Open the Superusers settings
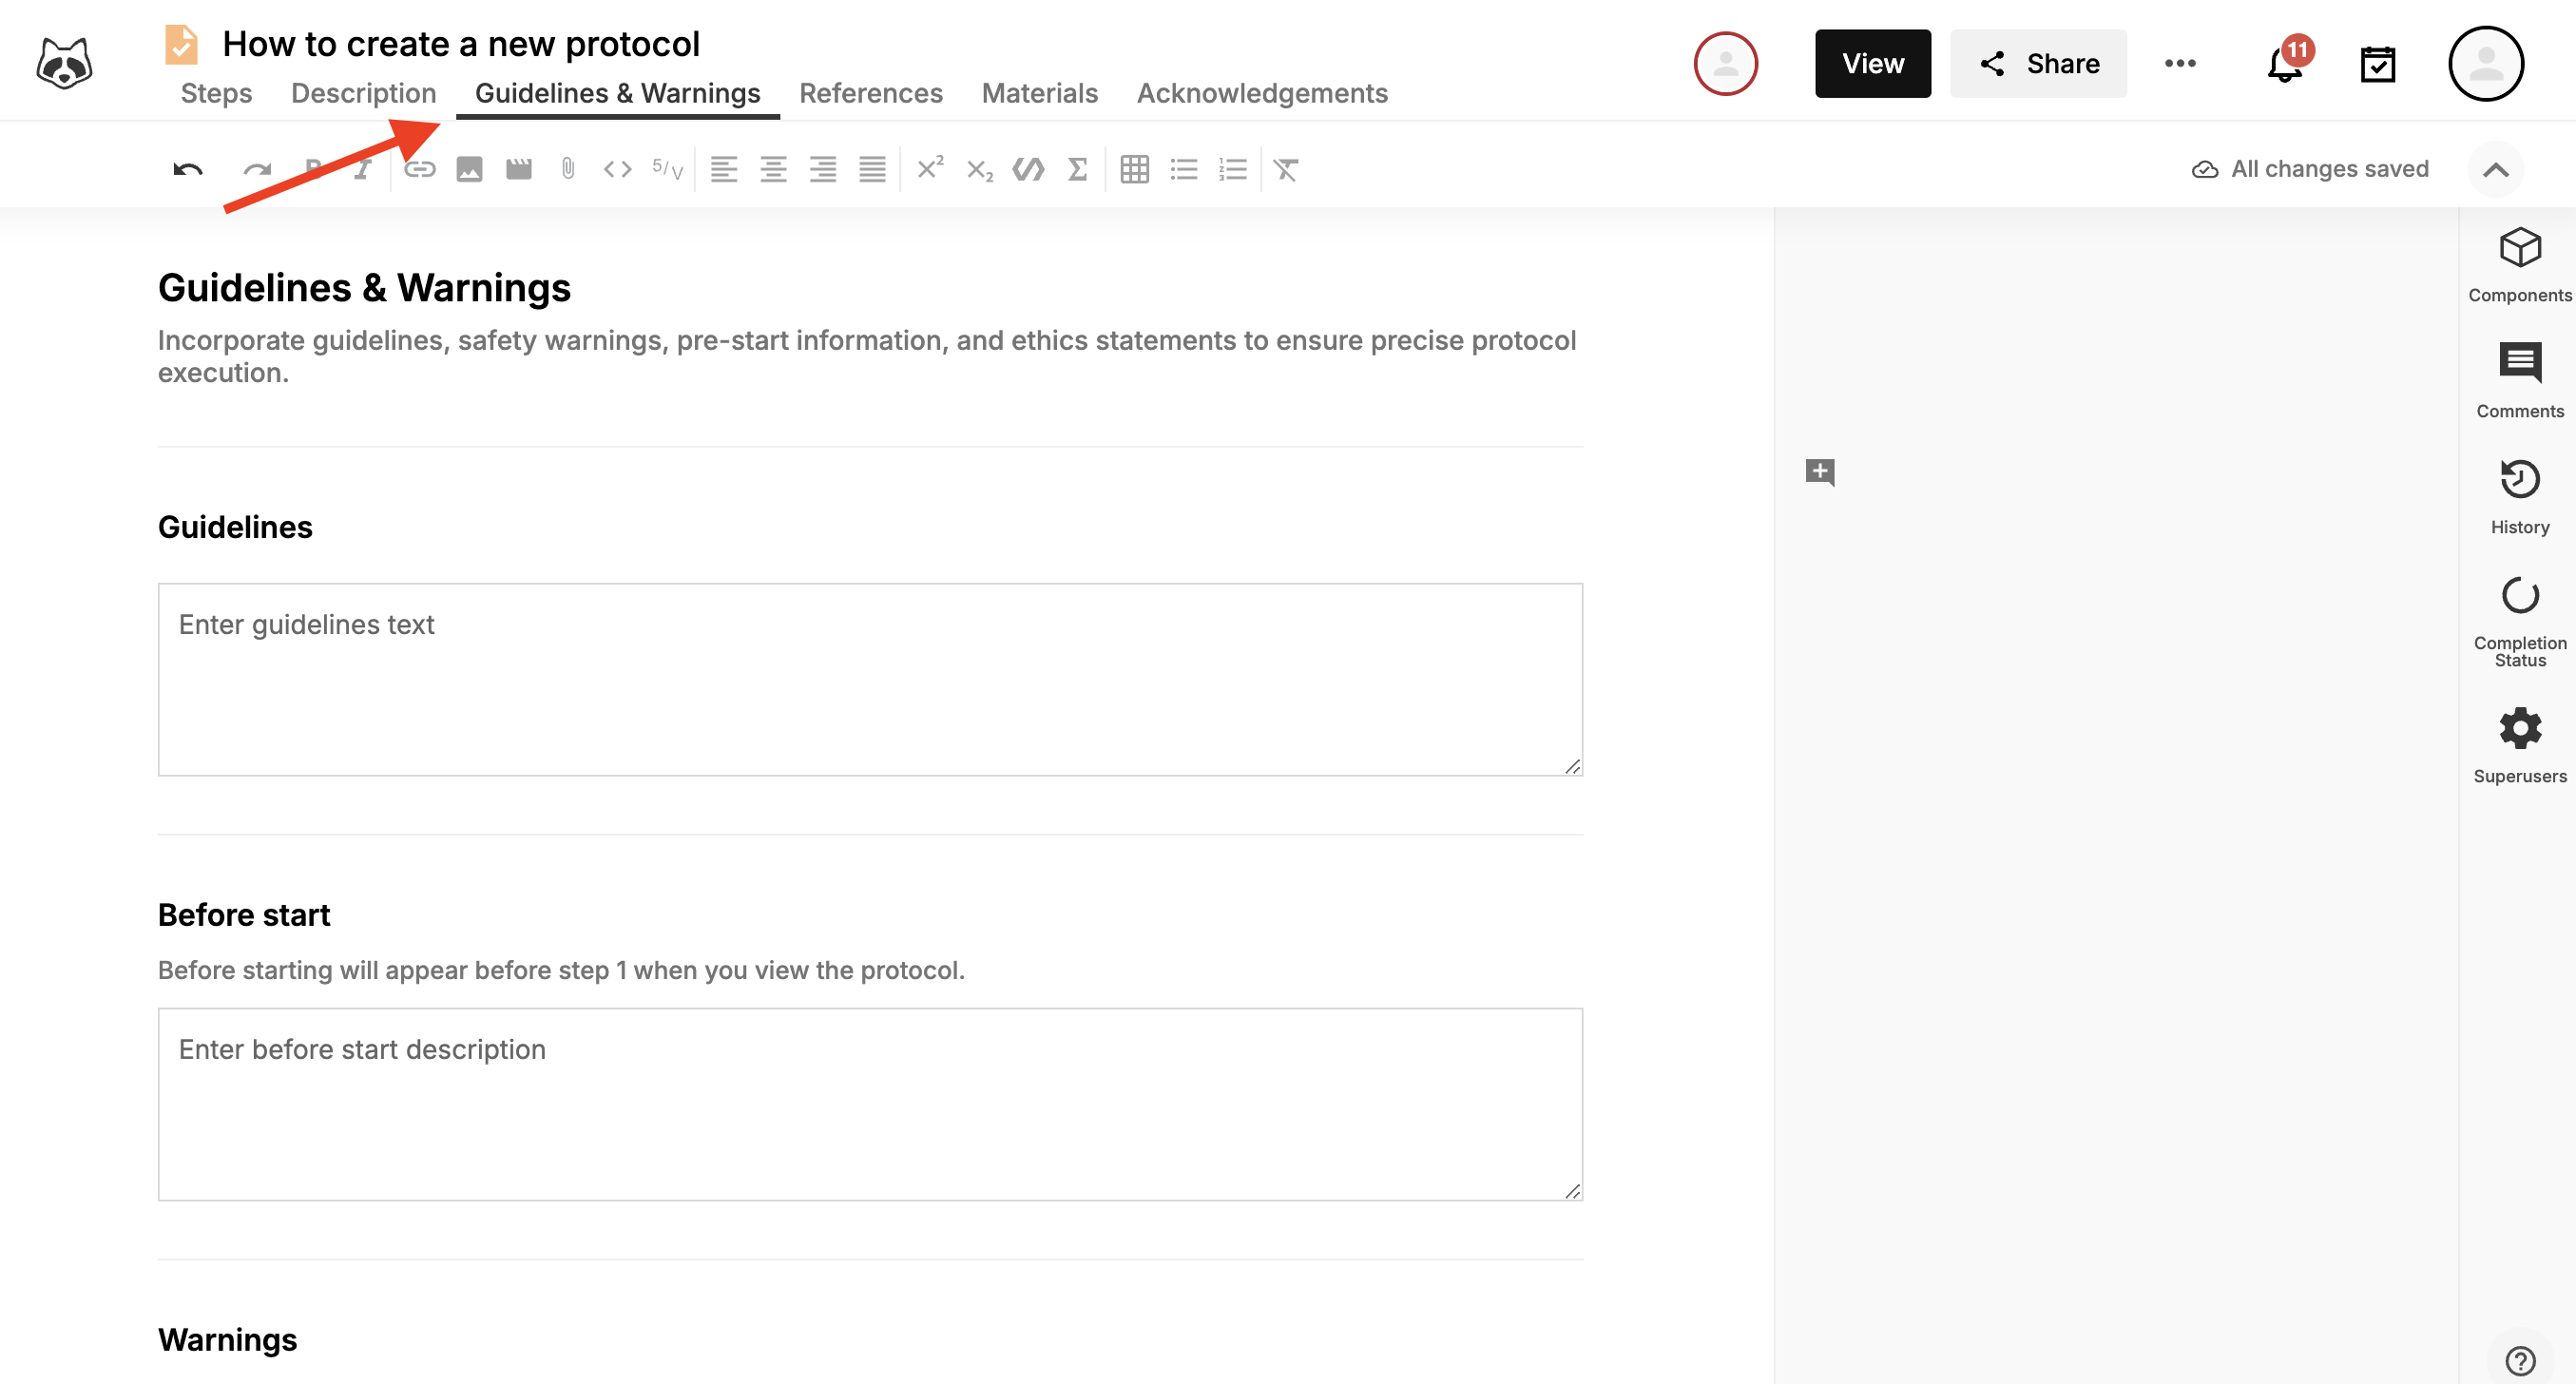 (2519, 728)
